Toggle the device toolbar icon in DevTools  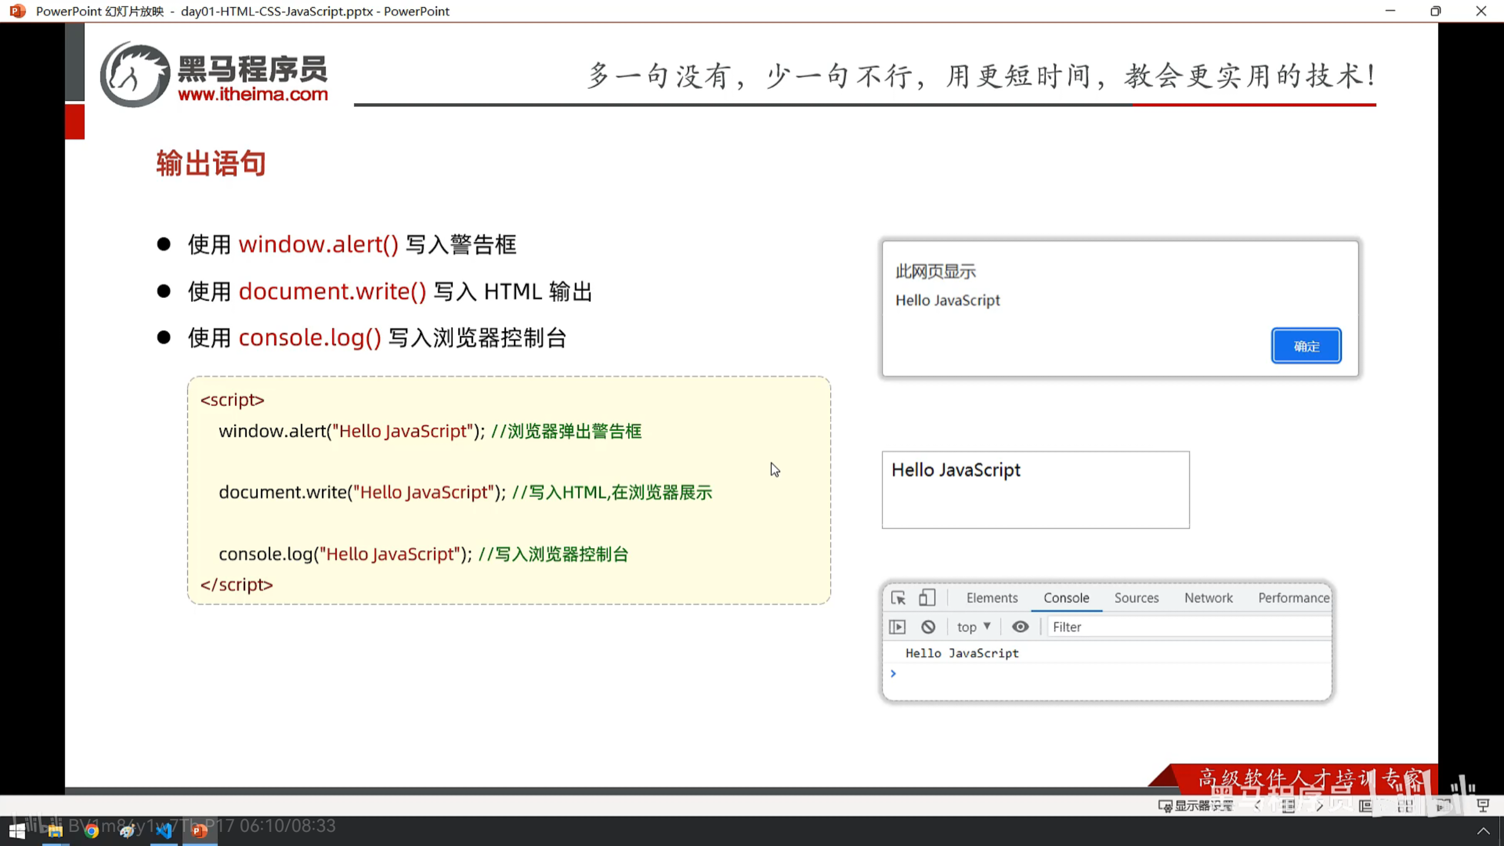pos(927,597)
